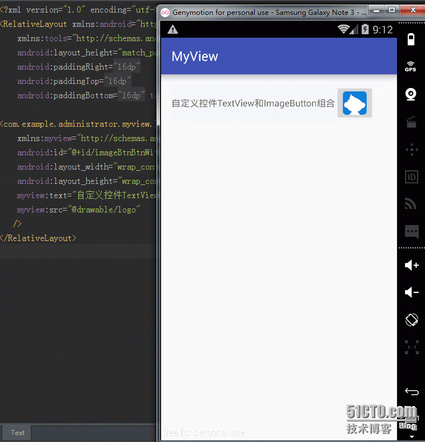Tap the custom control TextView label
The image size is (425, 442).
(253, 103)
